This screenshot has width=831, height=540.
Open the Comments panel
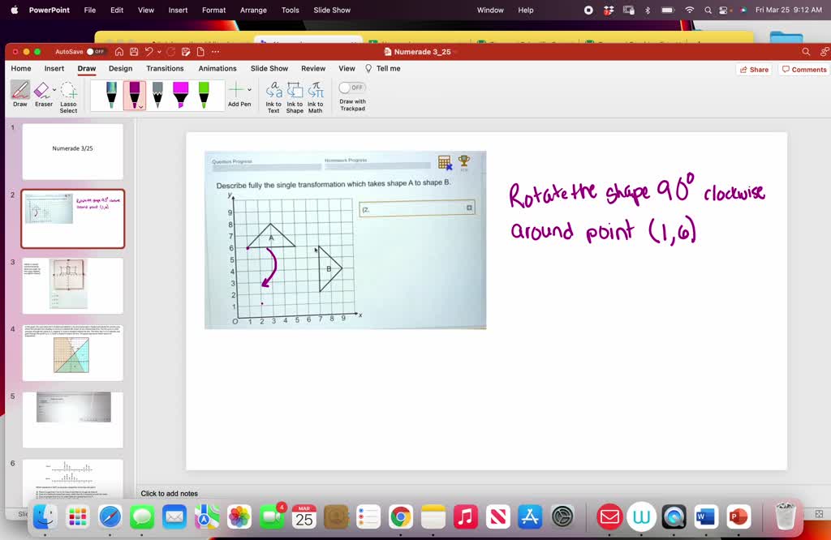(803, 69)
